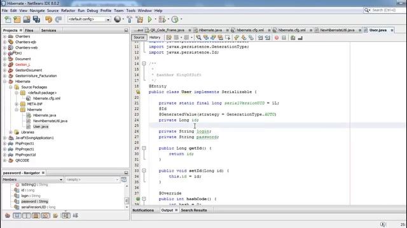Switch to the Services tab

click(x=48, y=30)
